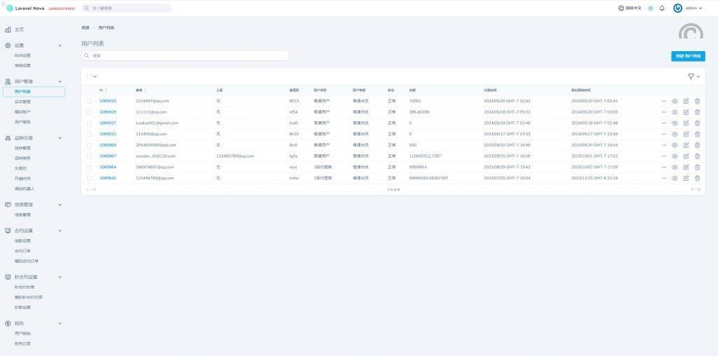Go to 用户钱包 in the sidebar

click(22, 334)
